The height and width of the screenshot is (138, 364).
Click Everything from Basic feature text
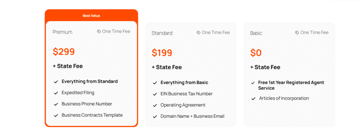click(184, 82)
